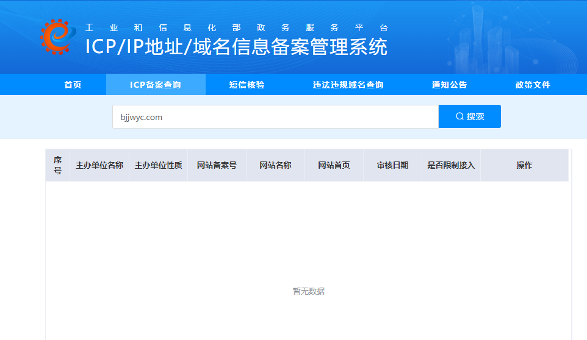Select the 网站首页 column header
The width and height of the screenshot is (587, 340).
pyautogui.click(x=334, y=165)
